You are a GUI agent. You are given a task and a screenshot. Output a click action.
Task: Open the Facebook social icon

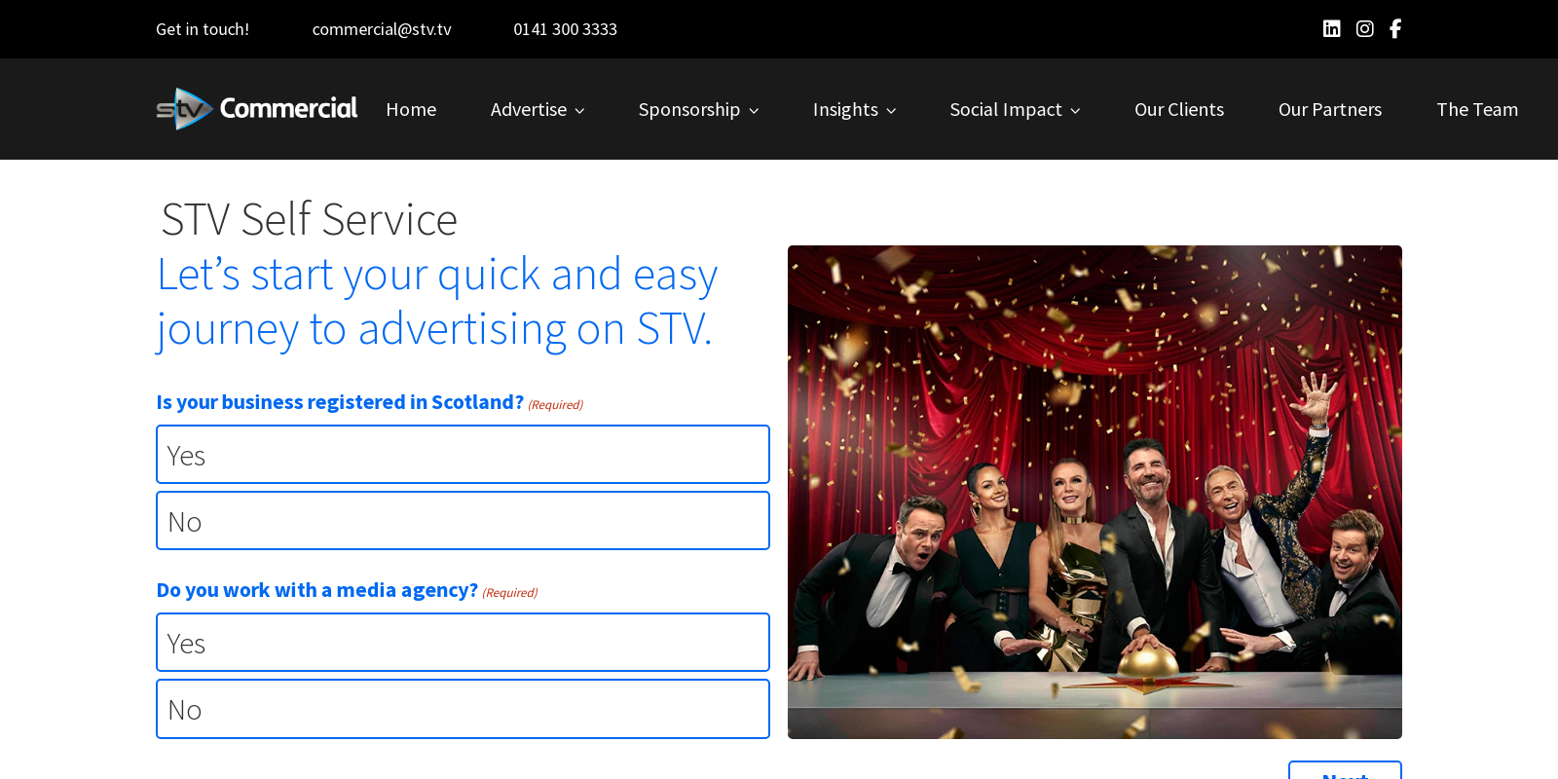click(1395, 29)
